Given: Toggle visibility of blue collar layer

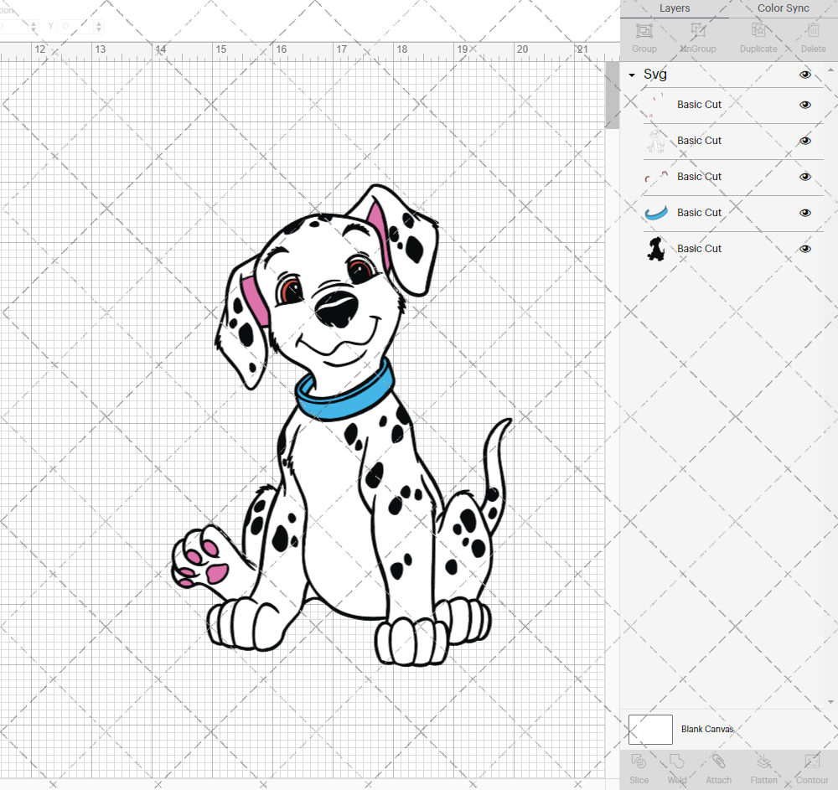Looking at the screenshot, I should (805, 213).
